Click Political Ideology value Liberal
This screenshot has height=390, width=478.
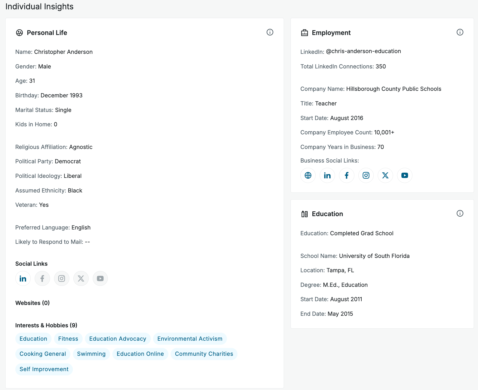[73, 176]
